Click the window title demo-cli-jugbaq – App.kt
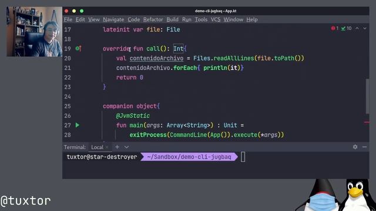 tap(216, 11)
